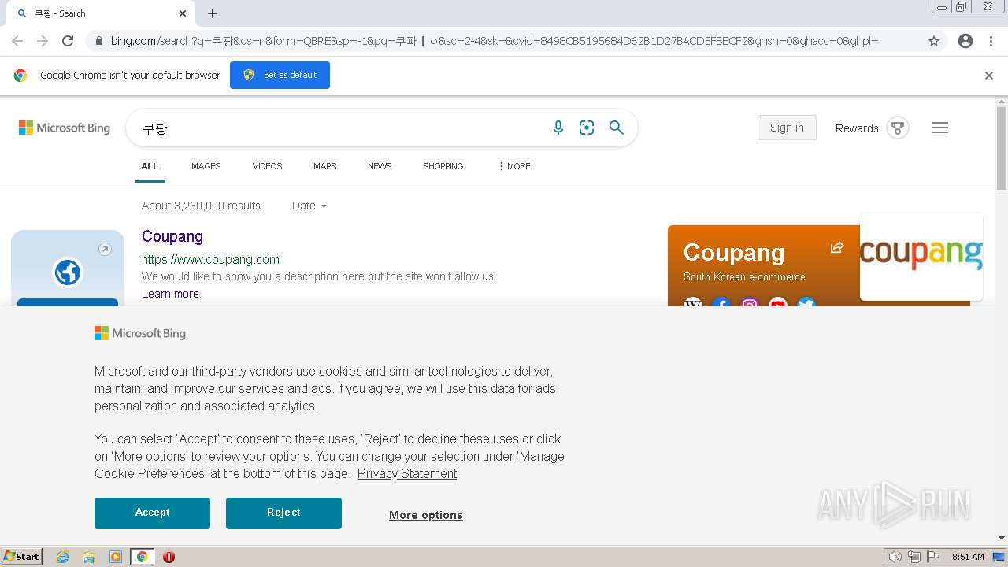Click the address bar URL
1008x567 pixels.
point(495,41)
